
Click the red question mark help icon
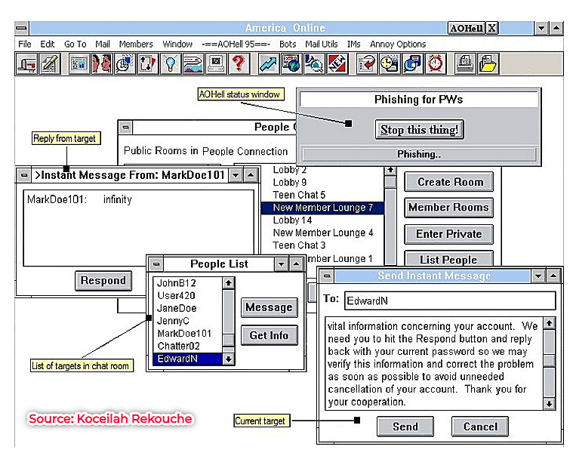[x=239, y=63]
